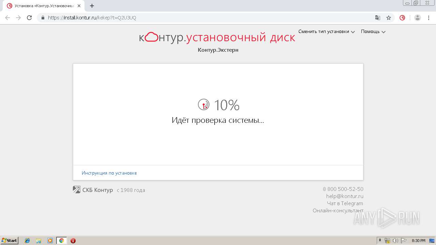The height and width of the screenshot is (245, 436).
Task: Switch to Chrome taskbar button
Action: click(x=61, y=241)
